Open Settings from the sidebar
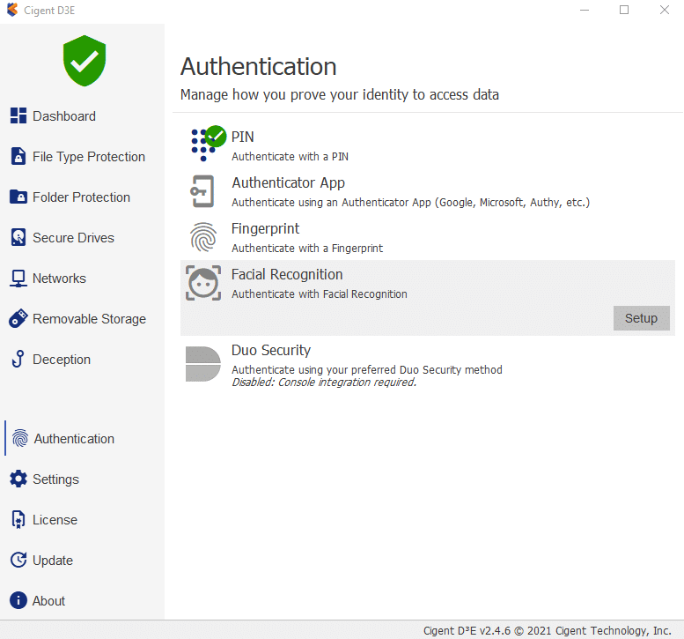This screenshot has width=684, height=639. point(55,479)
